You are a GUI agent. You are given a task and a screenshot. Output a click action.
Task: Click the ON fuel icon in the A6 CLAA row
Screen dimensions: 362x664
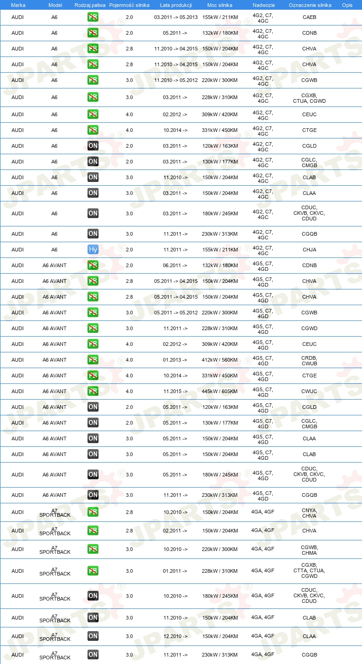click(x=93, y=193)
